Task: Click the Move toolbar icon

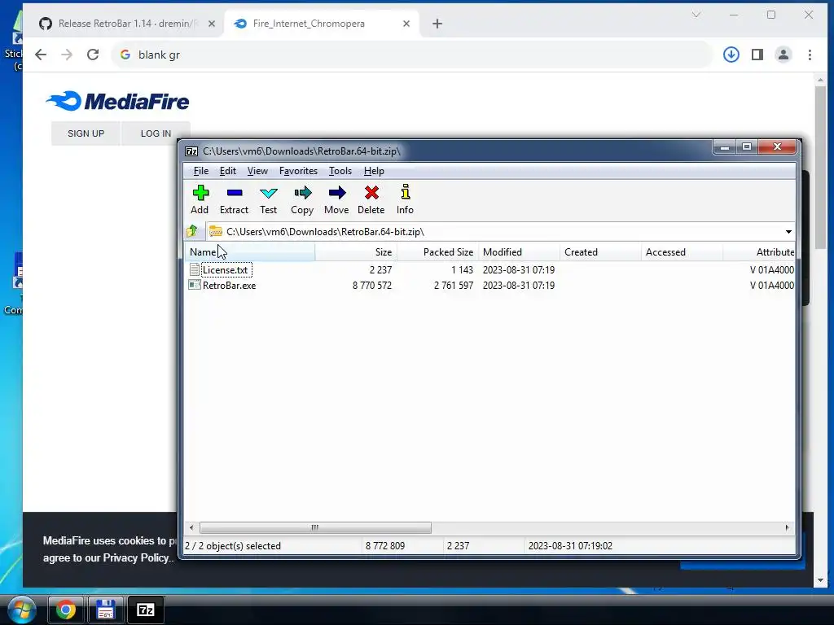Action: coord(336,192)
